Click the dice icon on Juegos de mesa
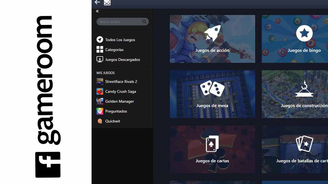 (x=212, y=89)
